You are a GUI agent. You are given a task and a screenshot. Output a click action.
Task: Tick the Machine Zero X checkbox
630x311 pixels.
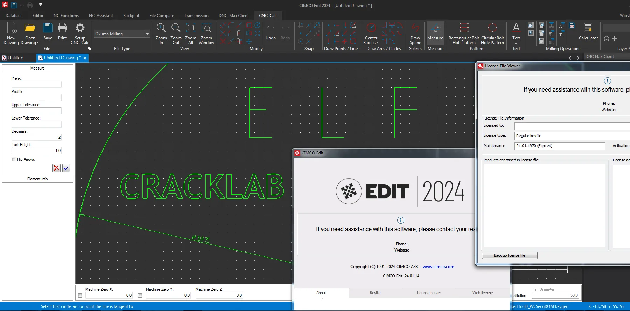tap(80, 295)
